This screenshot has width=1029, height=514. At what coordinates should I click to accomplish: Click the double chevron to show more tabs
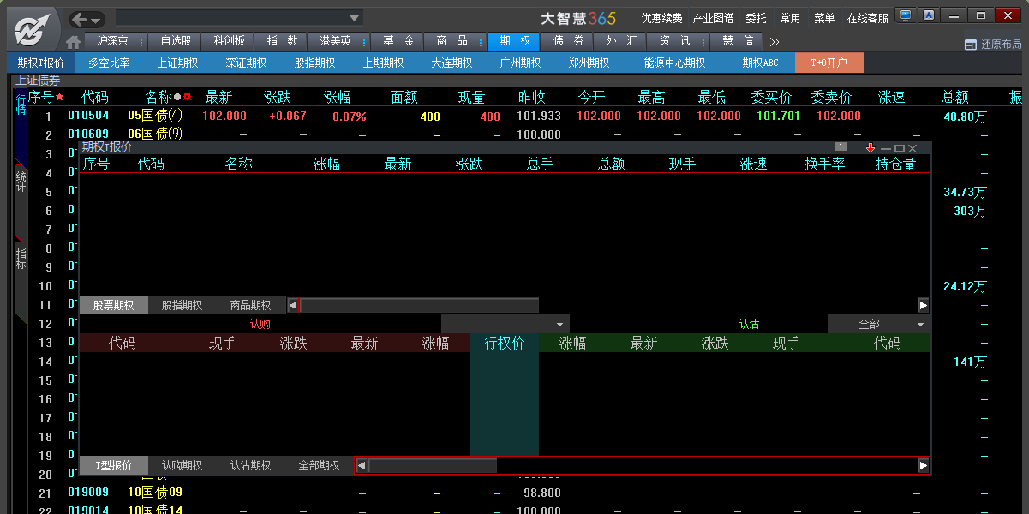[x=774, y=41]
